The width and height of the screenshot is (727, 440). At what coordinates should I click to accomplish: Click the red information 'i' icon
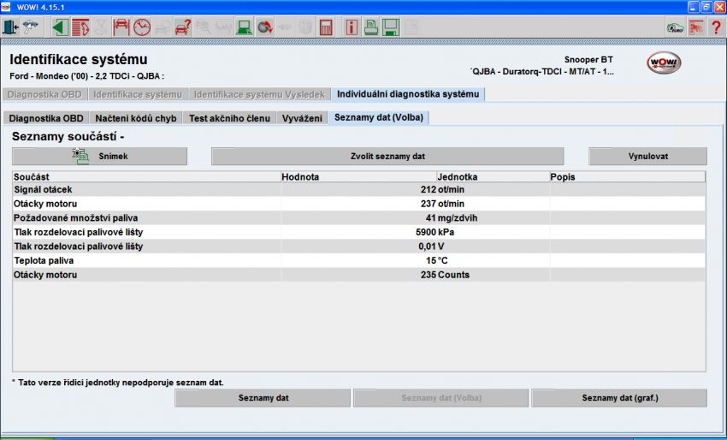click(x=352, y=27)
